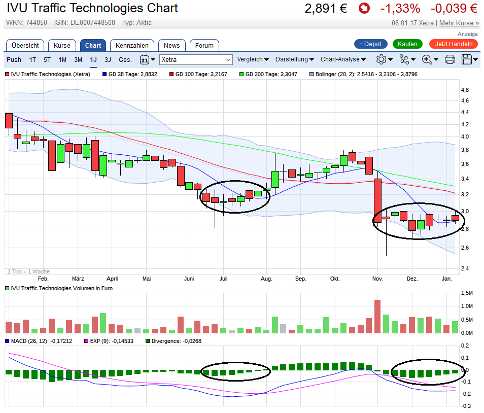Open the Vergleich dropdown menu

[x=253, y=59]
